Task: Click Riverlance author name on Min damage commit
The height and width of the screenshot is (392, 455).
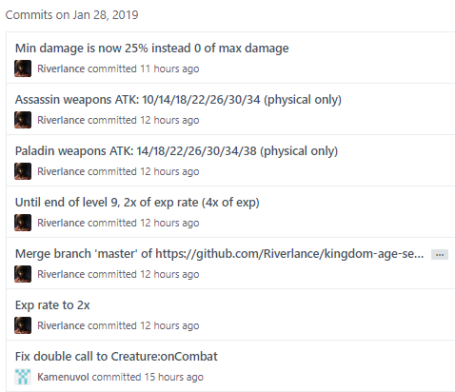Action: tap(61, 69)
